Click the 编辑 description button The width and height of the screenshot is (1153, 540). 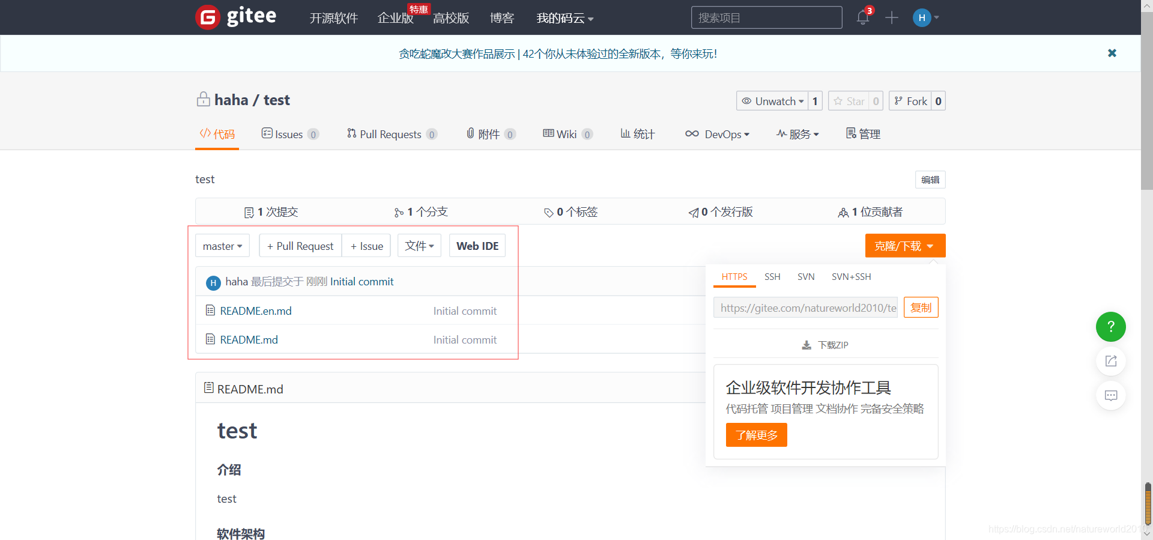(x=930, y=180)
